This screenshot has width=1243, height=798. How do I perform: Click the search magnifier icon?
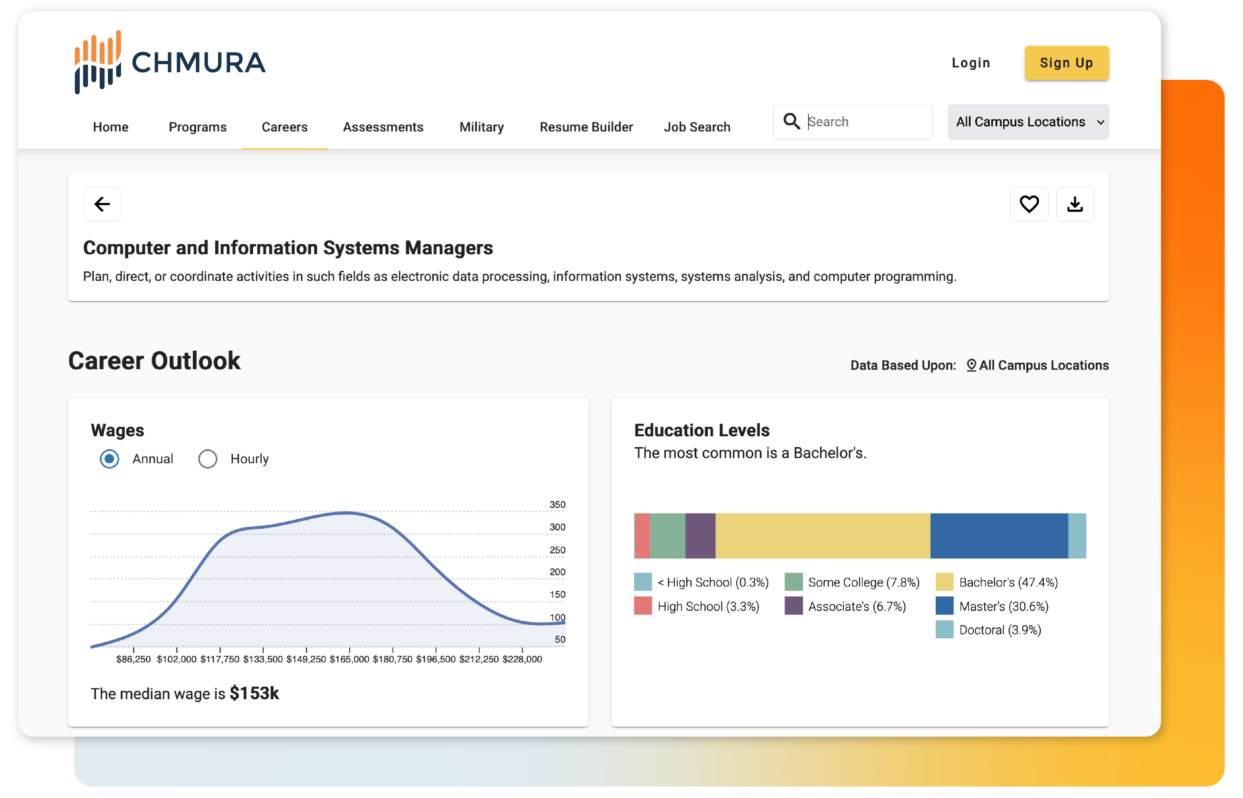(x=791, y=121)
